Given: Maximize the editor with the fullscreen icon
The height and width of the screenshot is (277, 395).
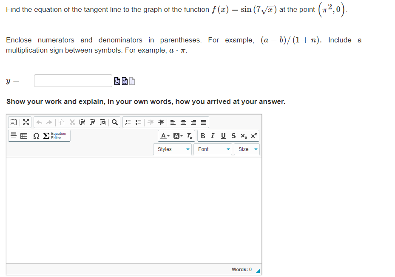Looking at the screenshot, I should 26,122.
